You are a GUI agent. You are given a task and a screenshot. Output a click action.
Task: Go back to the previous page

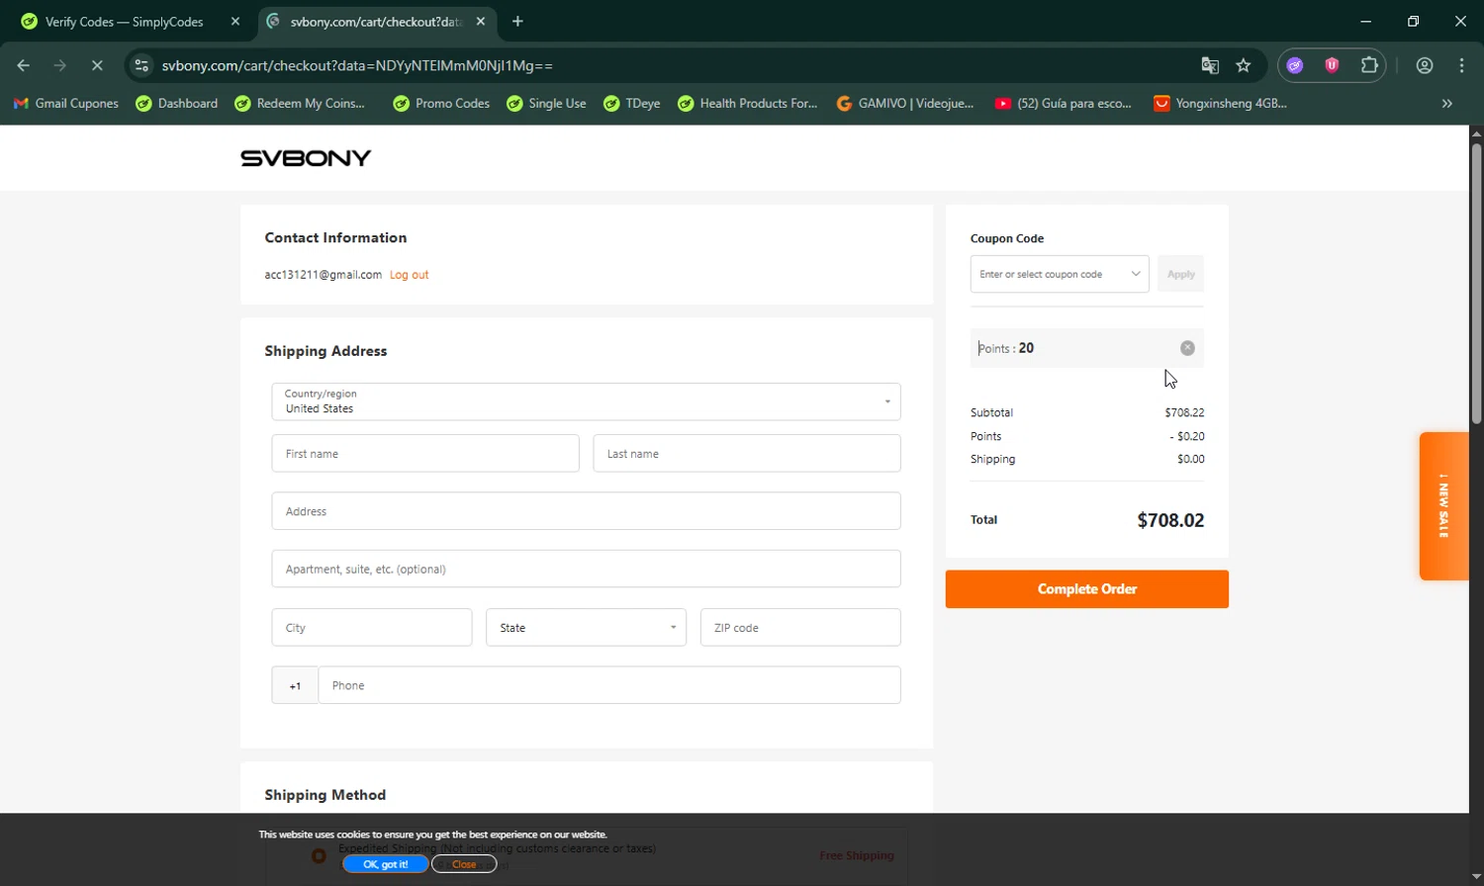click(24, 65)
